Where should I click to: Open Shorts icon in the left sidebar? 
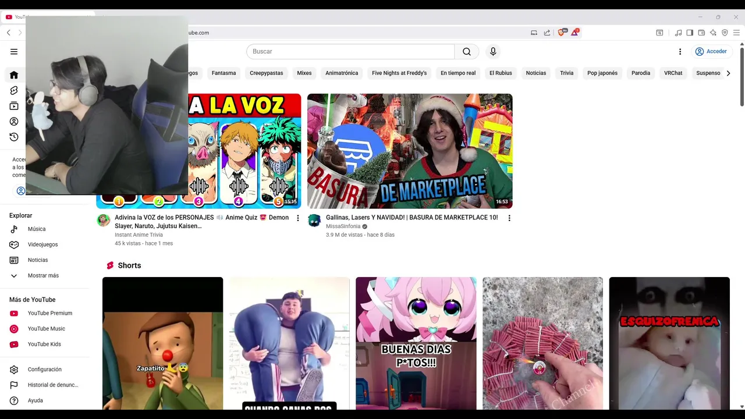pyautogui.click(x=14, y=90)
